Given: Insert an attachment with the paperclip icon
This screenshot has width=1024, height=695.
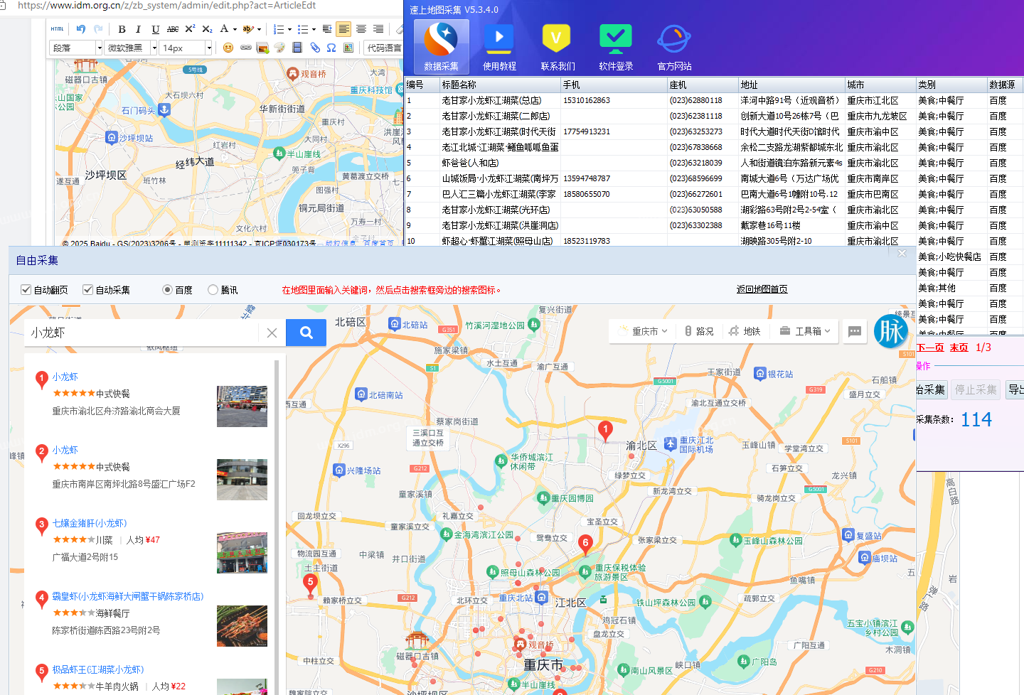Looking at the screenshot, I should 315,48.
